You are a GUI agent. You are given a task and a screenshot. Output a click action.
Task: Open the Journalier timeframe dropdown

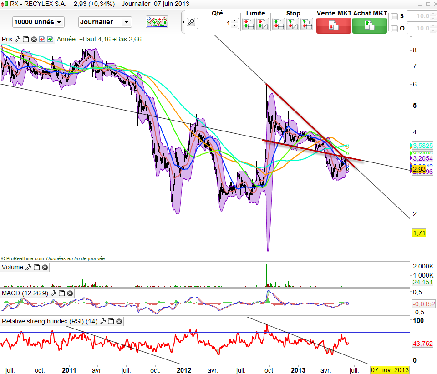(x=105, y=22)
